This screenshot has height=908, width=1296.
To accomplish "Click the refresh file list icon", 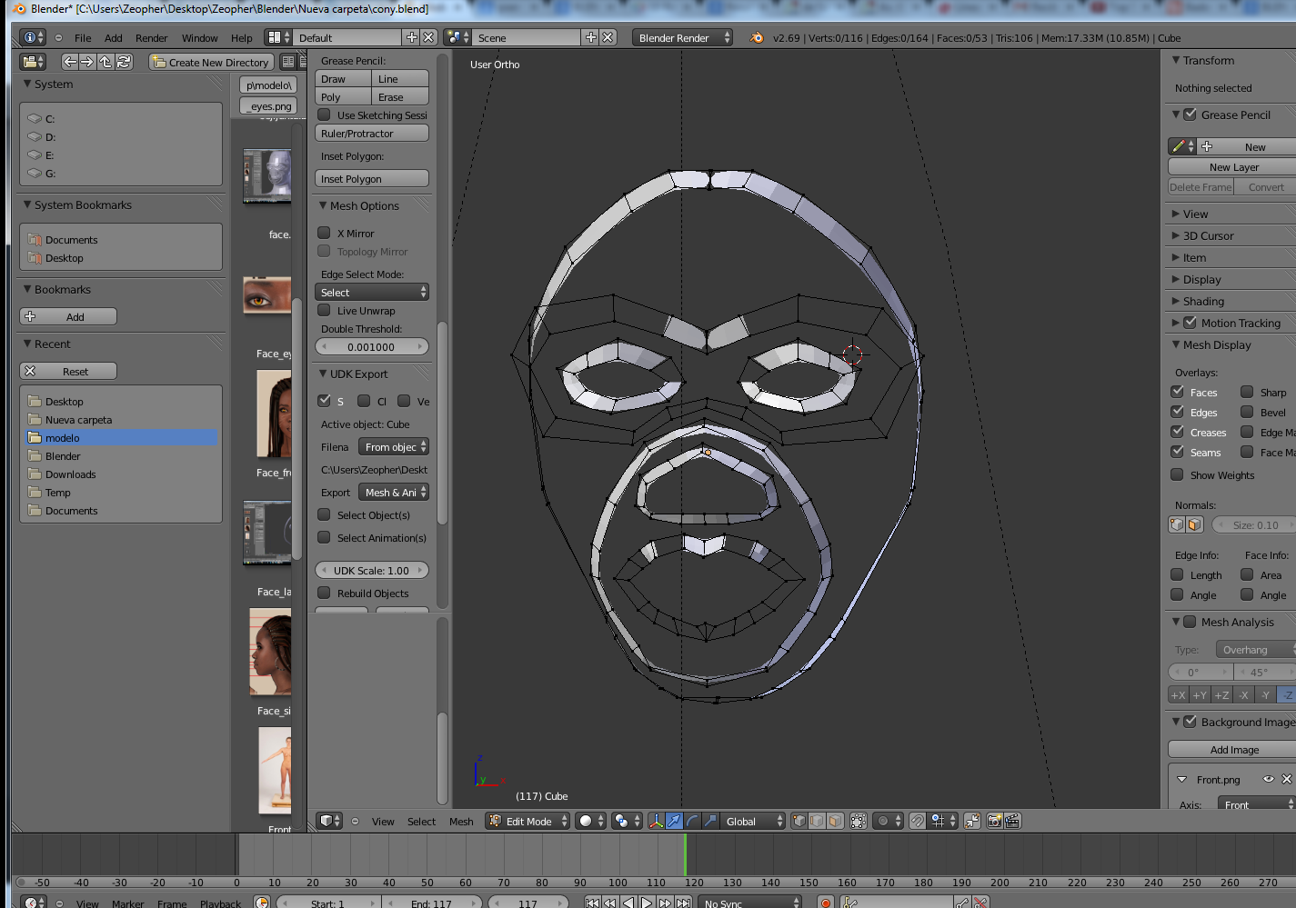I will coord(125,62).
